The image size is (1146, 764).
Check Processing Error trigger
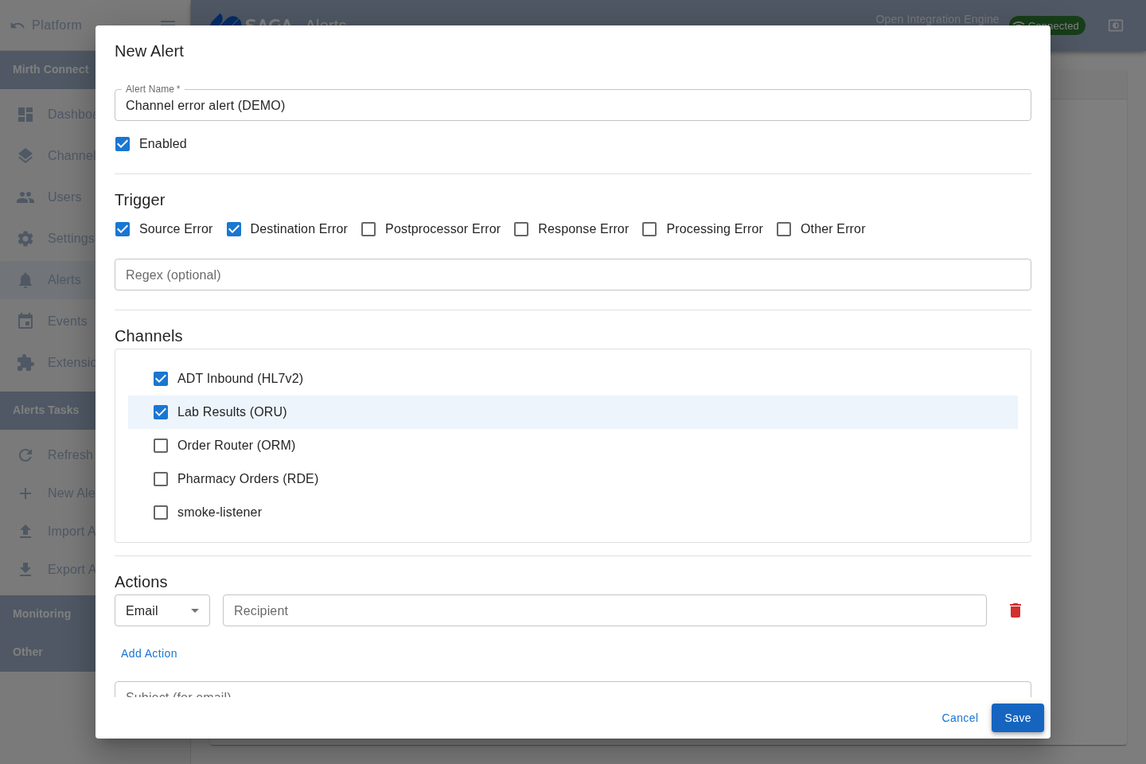pyautogui.click(x=649, y=229)
